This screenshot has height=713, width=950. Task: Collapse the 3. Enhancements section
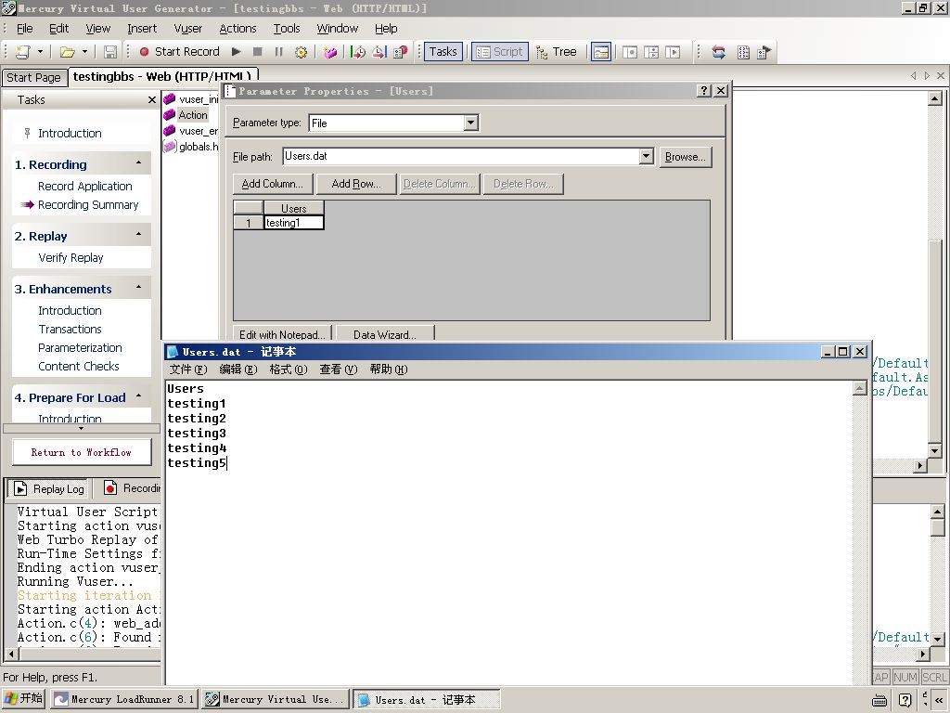139,288
